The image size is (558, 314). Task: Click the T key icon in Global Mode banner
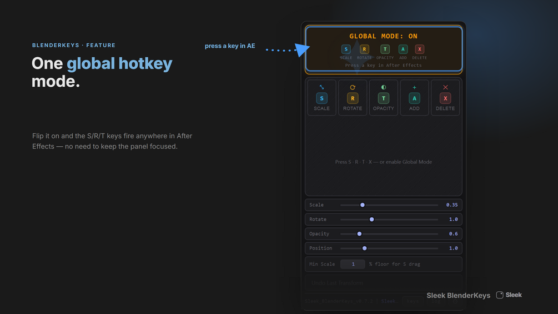click(x=385, y=49)
